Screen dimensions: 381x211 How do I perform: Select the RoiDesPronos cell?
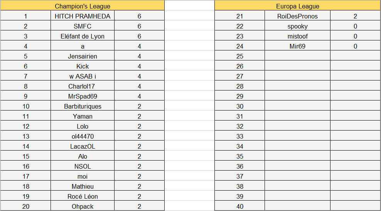pos(297,16)
